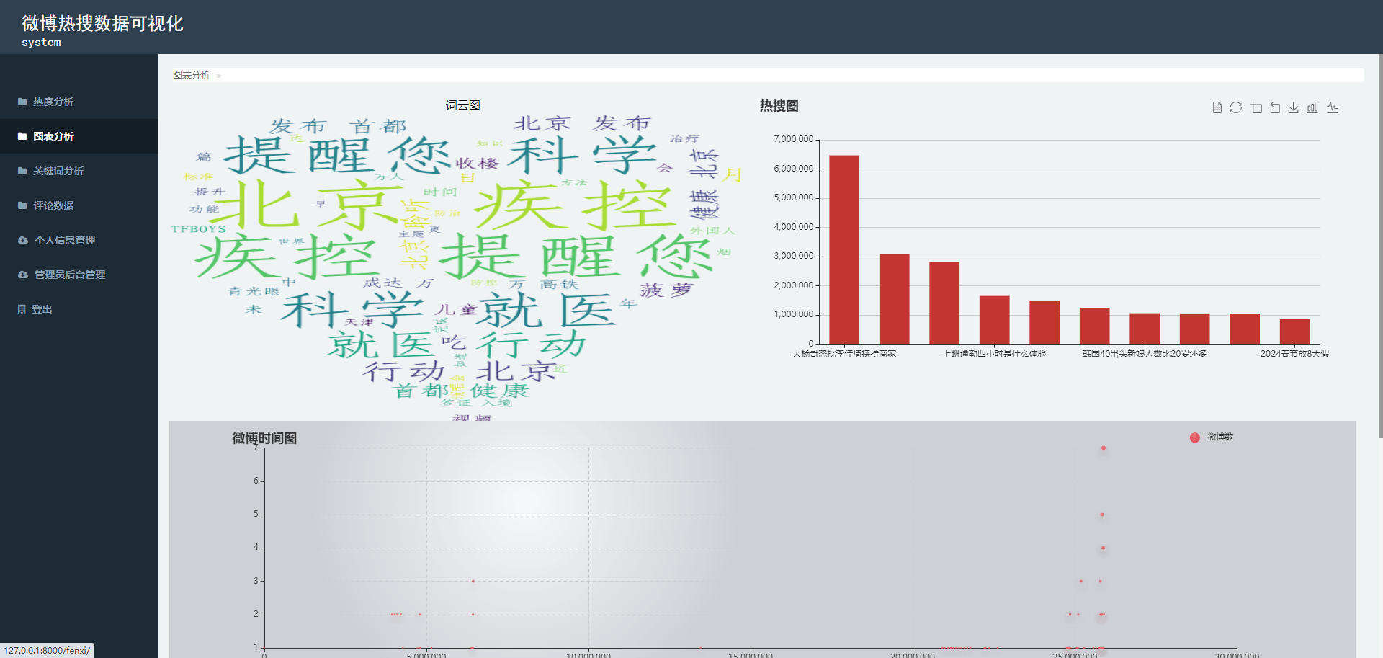Viewport: 1383px width, 658px height.
Task: Activate the area zoom tool in 热搜图 toolbox
Action: (x=1256, y=107)
